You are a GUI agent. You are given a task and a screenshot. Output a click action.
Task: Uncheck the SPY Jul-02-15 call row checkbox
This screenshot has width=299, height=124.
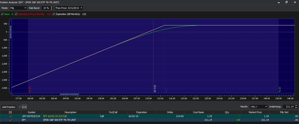[11, 116]
